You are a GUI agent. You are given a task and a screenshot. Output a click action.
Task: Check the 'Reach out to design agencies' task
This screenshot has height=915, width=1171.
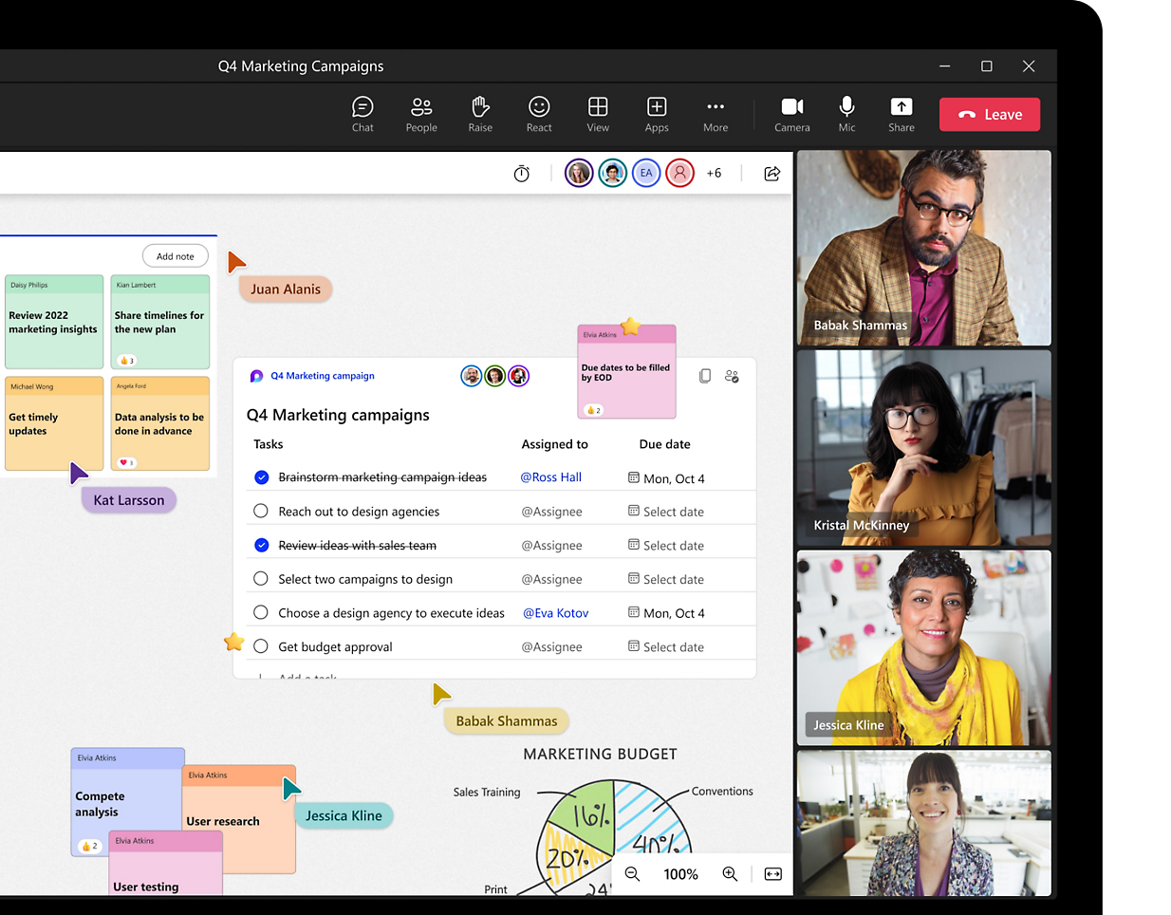[261, 512]
